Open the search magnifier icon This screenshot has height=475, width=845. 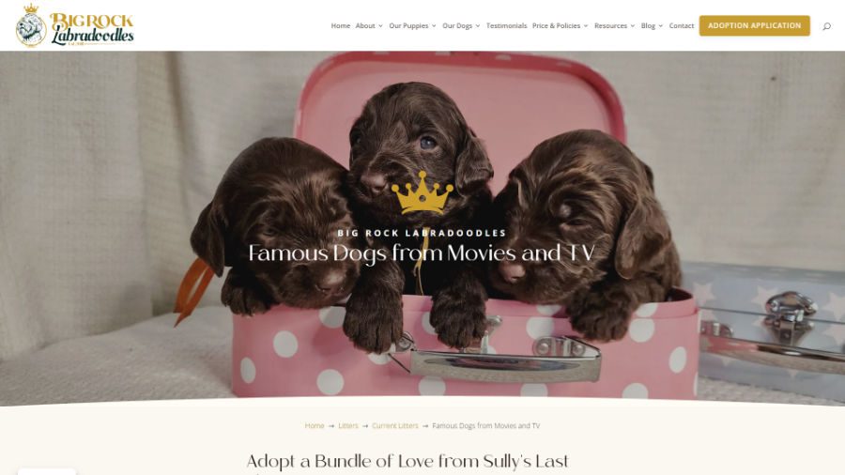[826, 26]
